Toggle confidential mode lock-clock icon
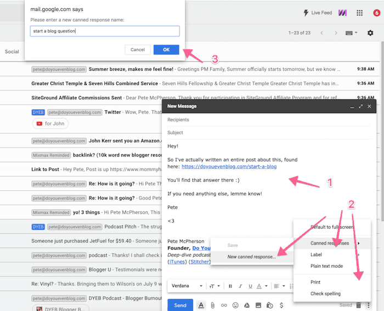The image size is (384, 311). click(x=270, y=306)
